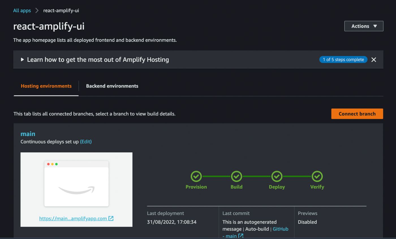Select the Hosting environments tab

(x=46, y=86)
